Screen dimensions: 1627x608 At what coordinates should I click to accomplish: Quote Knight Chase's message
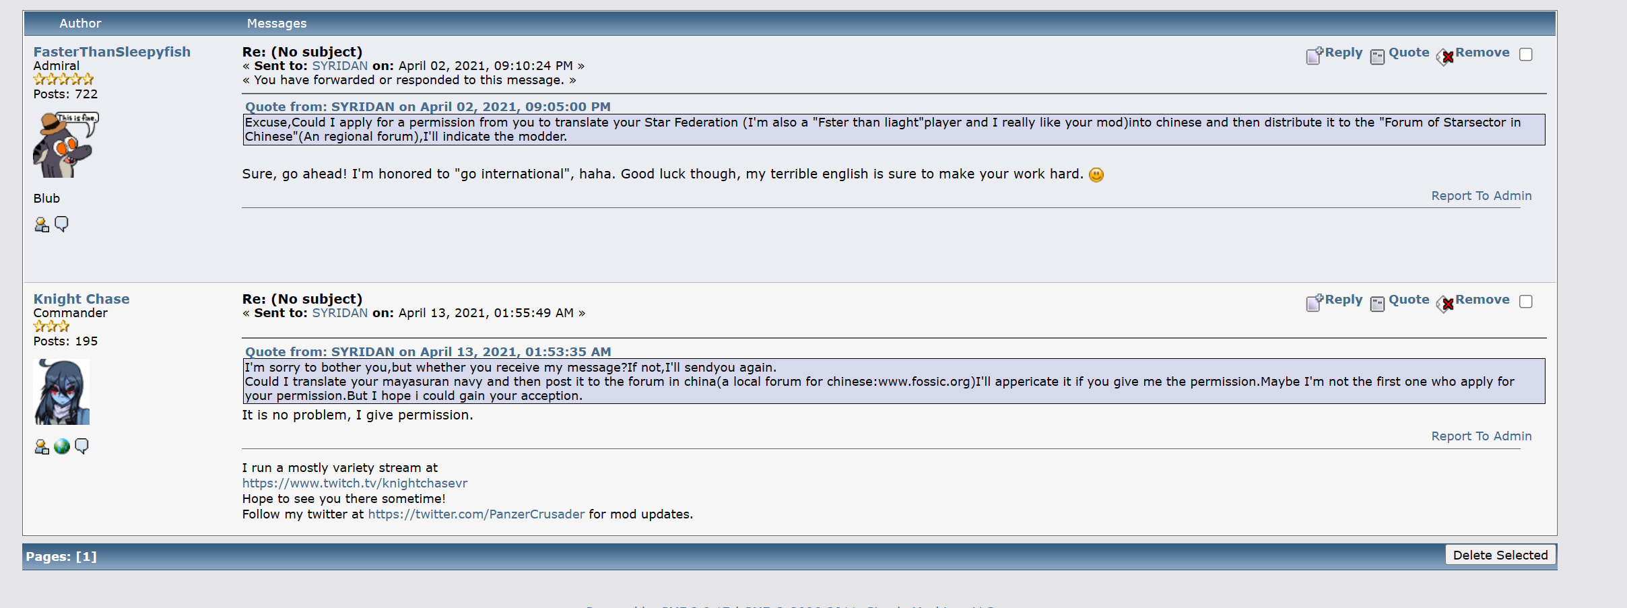[x=1408, y=300]
